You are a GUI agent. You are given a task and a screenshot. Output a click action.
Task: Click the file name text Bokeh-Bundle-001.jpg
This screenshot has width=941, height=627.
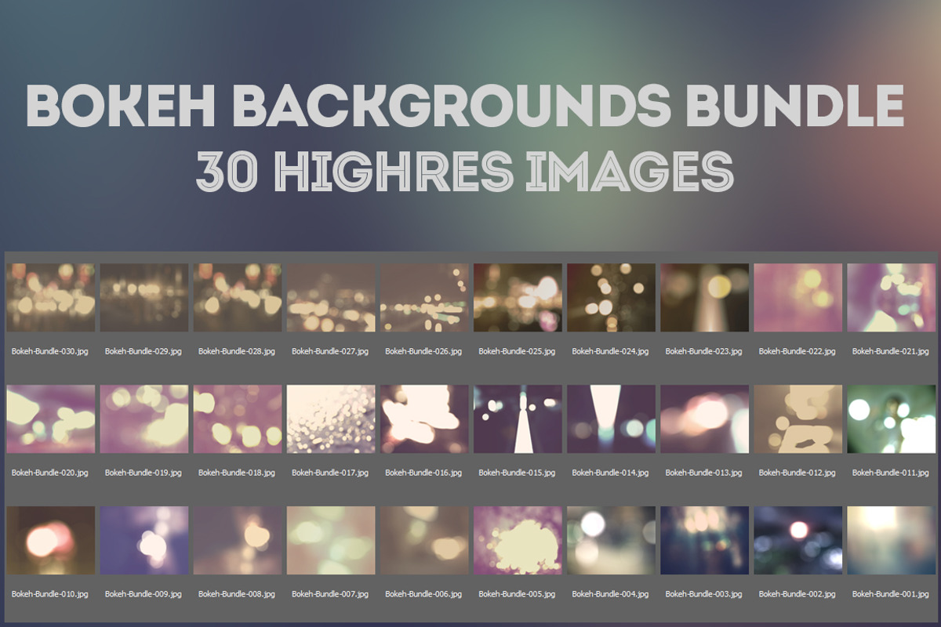(891, 595)
